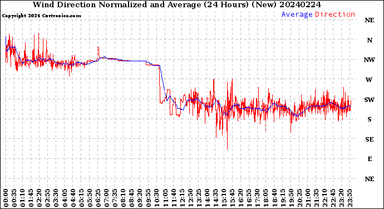Click the 11:40 time label
This screenshot has width=384, height=209.
tap(174, 198)
